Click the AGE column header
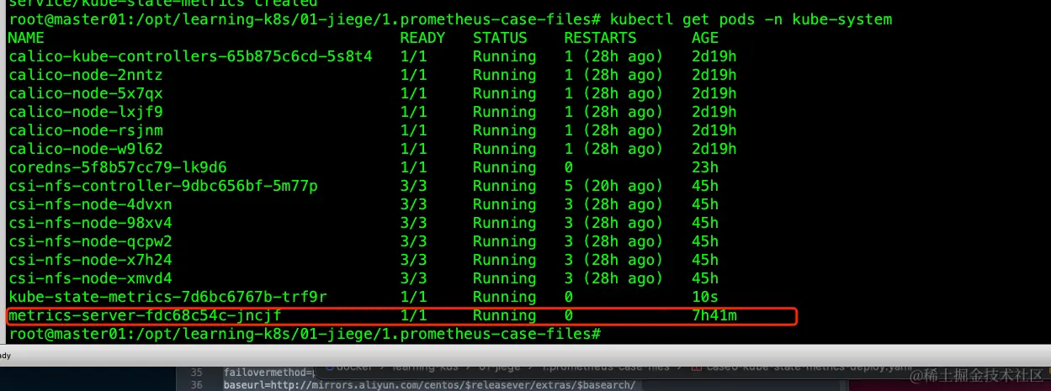This screenshot has width=1051, height=391. [x=705, y=38]
